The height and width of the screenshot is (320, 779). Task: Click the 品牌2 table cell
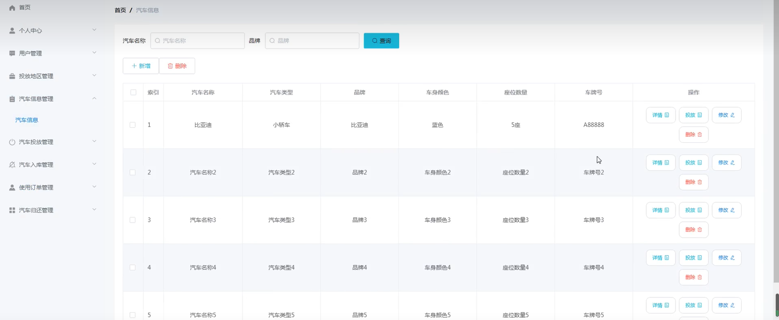359,172
